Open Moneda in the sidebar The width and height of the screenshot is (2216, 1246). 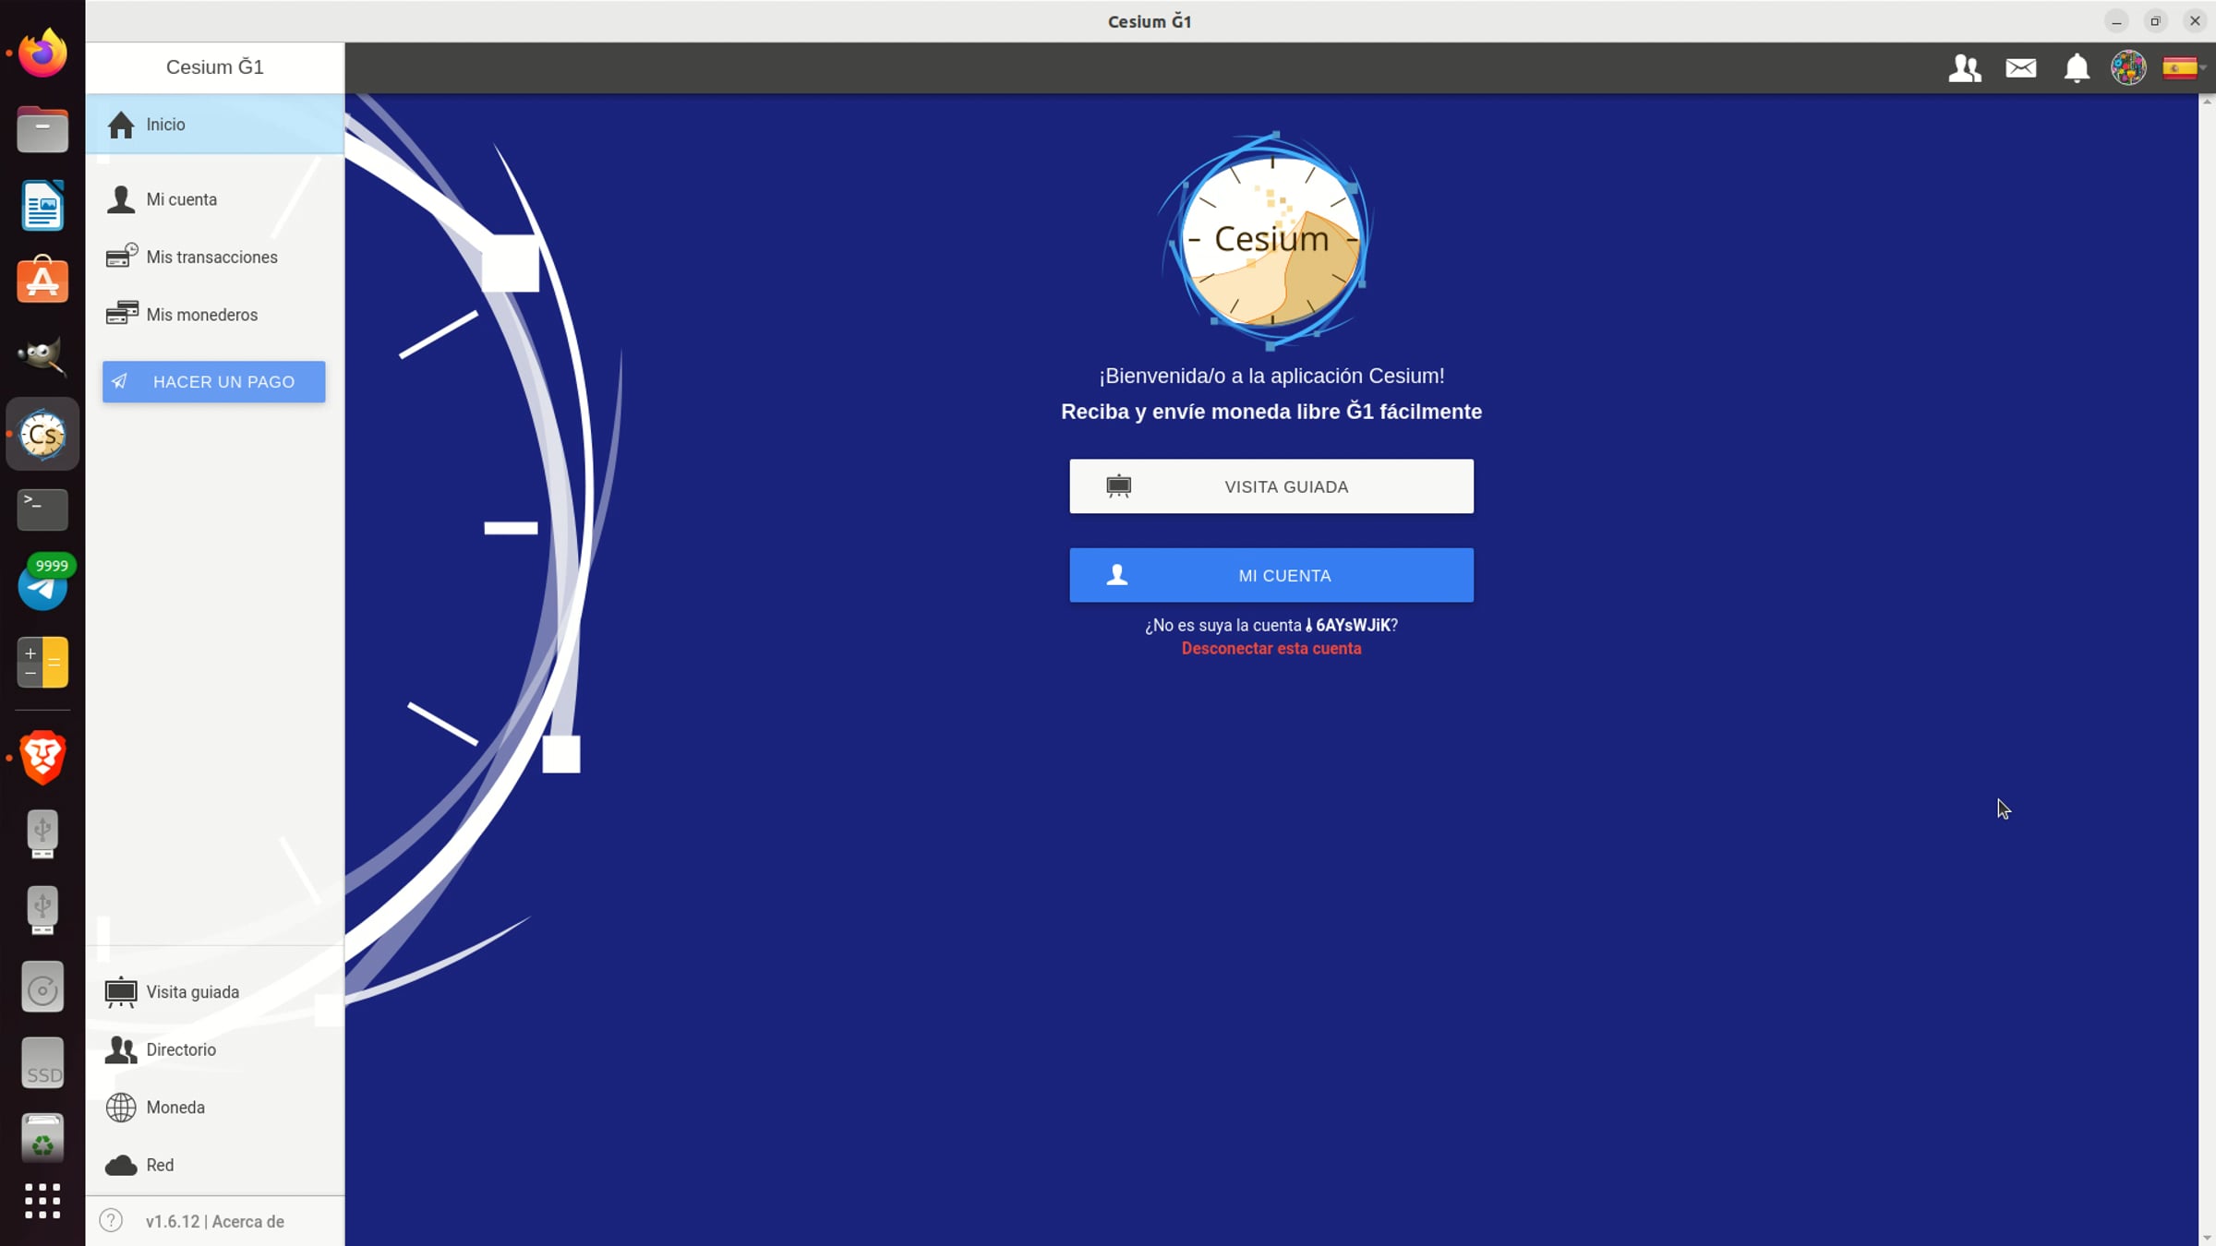coord(215,1108)
